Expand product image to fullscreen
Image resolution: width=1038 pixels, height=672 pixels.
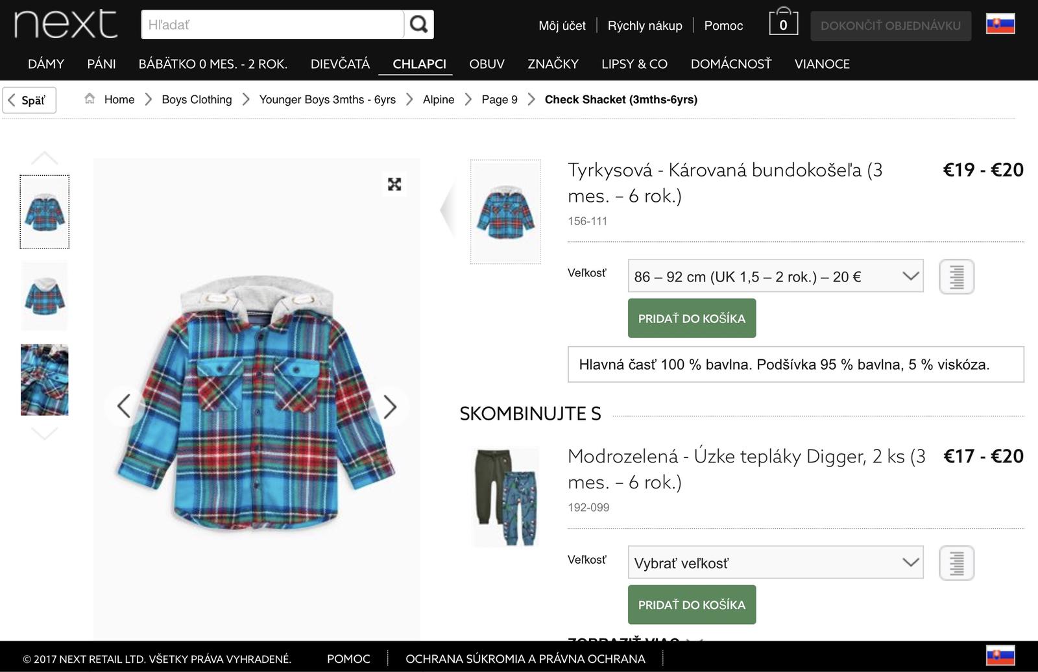[394, 184]
